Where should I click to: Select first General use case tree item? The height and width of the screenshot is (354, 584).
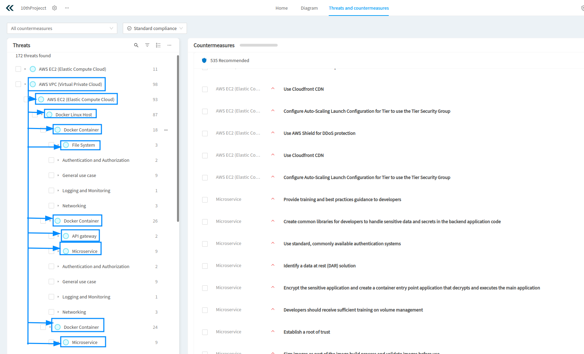click(79, 175)
